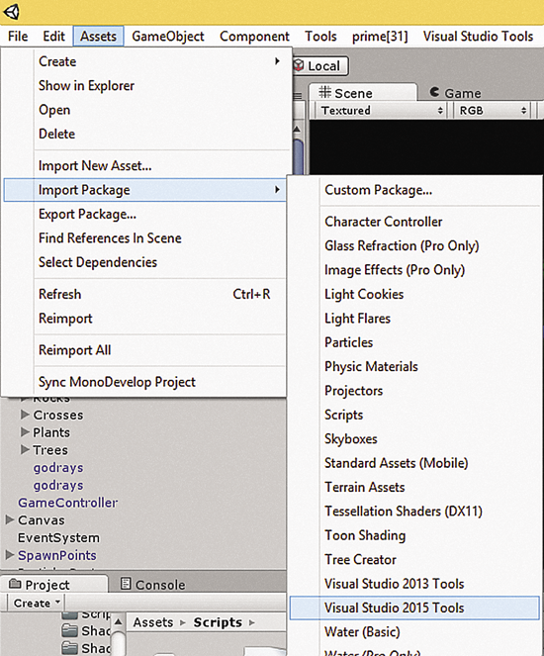Screen dimensions: 544x656
Task: Choose Export Package...
Action: click(144, 214)
